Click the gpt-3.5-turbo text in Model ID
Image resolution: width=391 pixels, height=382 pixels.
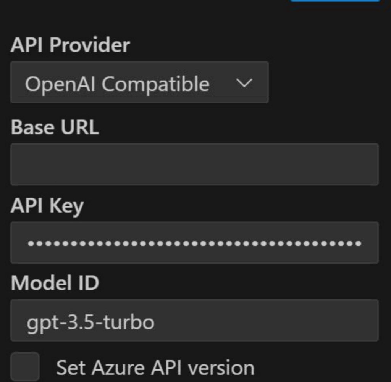click(x=90, y=322)
